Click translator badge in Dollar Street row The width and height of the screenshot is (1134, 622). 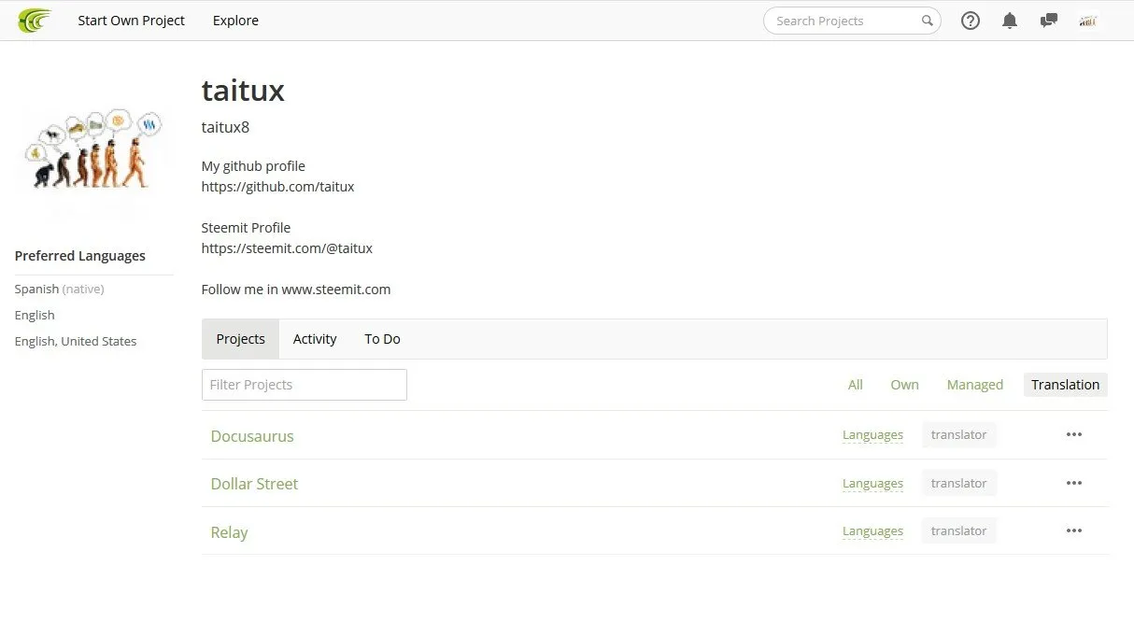tap(959, 483)
